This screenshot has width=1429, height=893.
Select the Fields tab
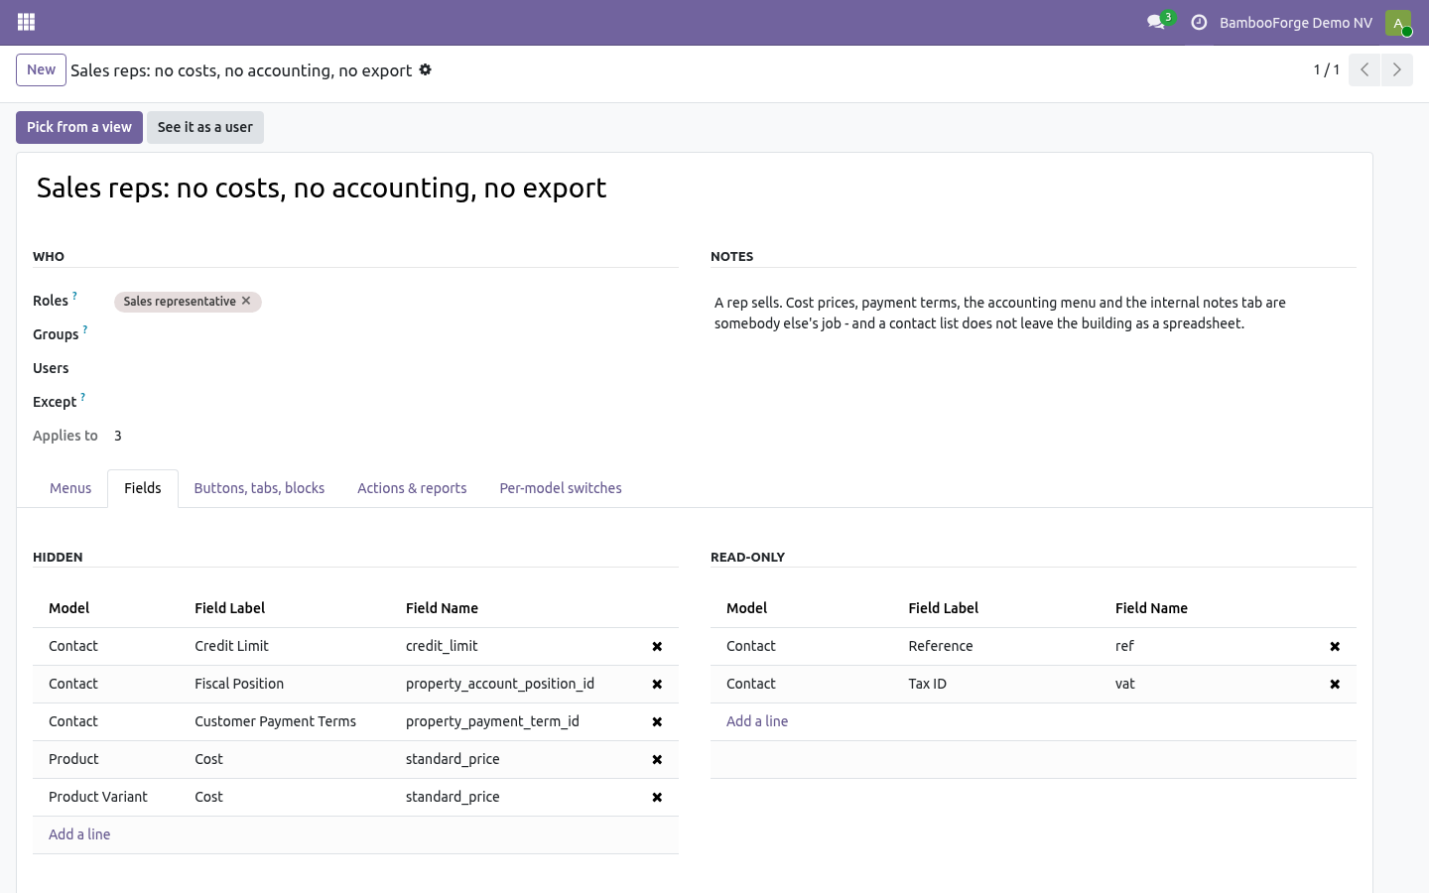[x=143, y=488]
